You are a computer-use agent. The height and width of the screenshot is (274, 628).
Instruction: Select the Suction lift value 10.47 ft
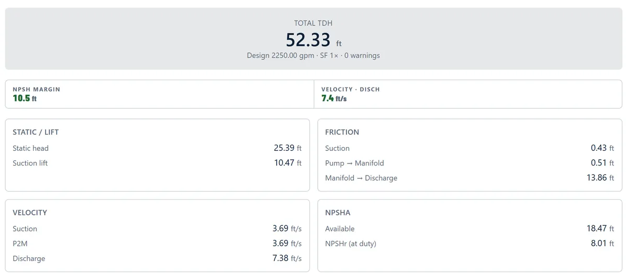tap(288, 163)
